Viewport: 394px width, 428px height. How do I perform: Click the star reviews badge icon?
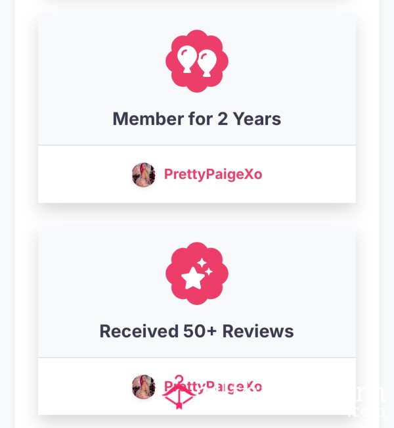197,273
